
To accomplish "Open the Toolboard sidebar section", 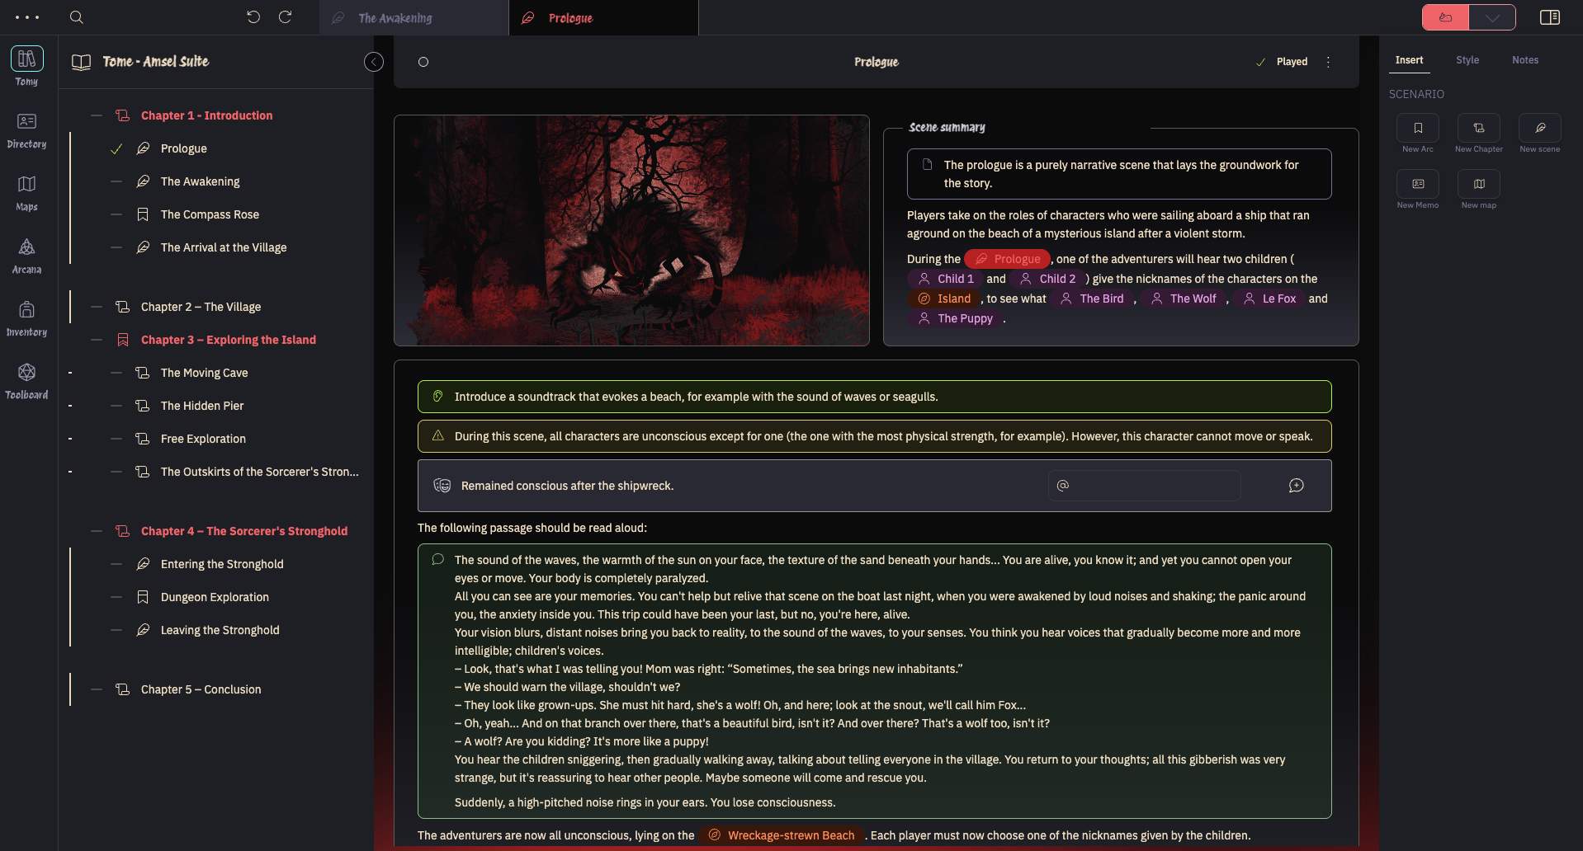I will pyautogui.click(x=26, y=380).
